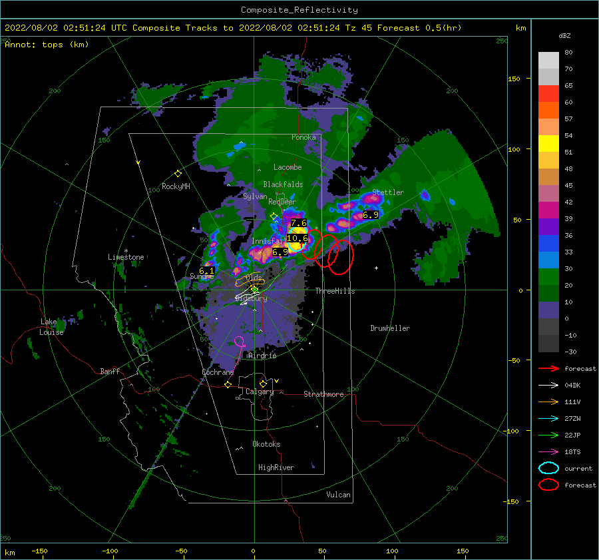The width and height of the screenshot is (599, 560).
Task: Click the Composite_Reflectivity title
Action: [x=299, y=10]
